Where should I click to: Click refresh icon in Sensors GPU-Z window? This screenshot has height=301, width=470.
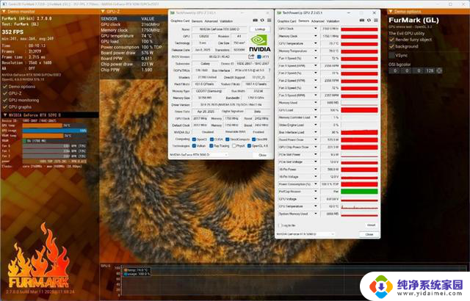369,21
